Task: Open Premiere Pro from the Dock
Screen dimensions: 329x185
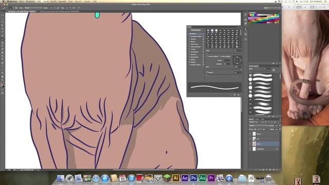Action: pos(211,178)
